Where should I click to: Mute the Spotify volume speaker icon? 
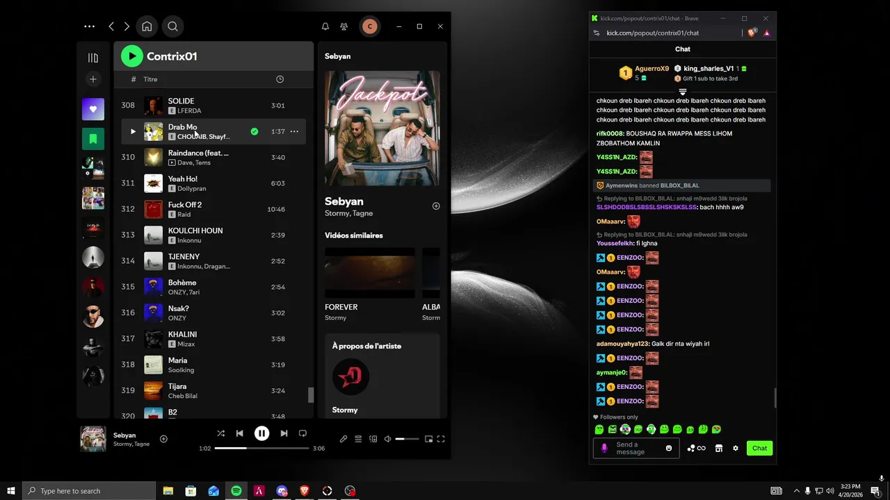click(x=388, y=439)
